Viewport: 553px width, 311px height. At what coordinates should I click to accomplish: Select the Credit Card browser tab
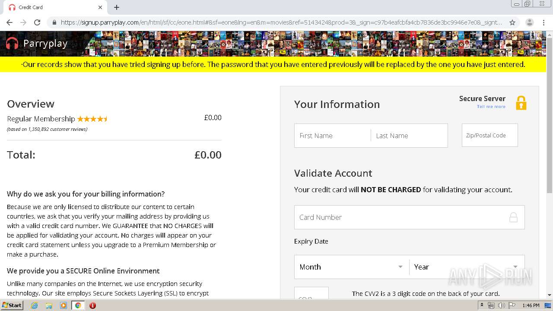click(x=52, y=7)
